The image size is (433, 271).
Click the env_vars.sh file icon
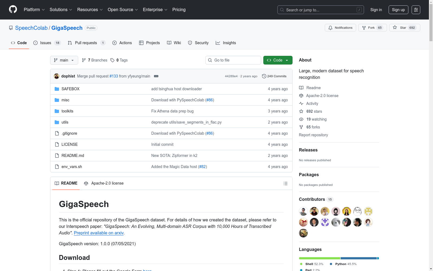57,167
